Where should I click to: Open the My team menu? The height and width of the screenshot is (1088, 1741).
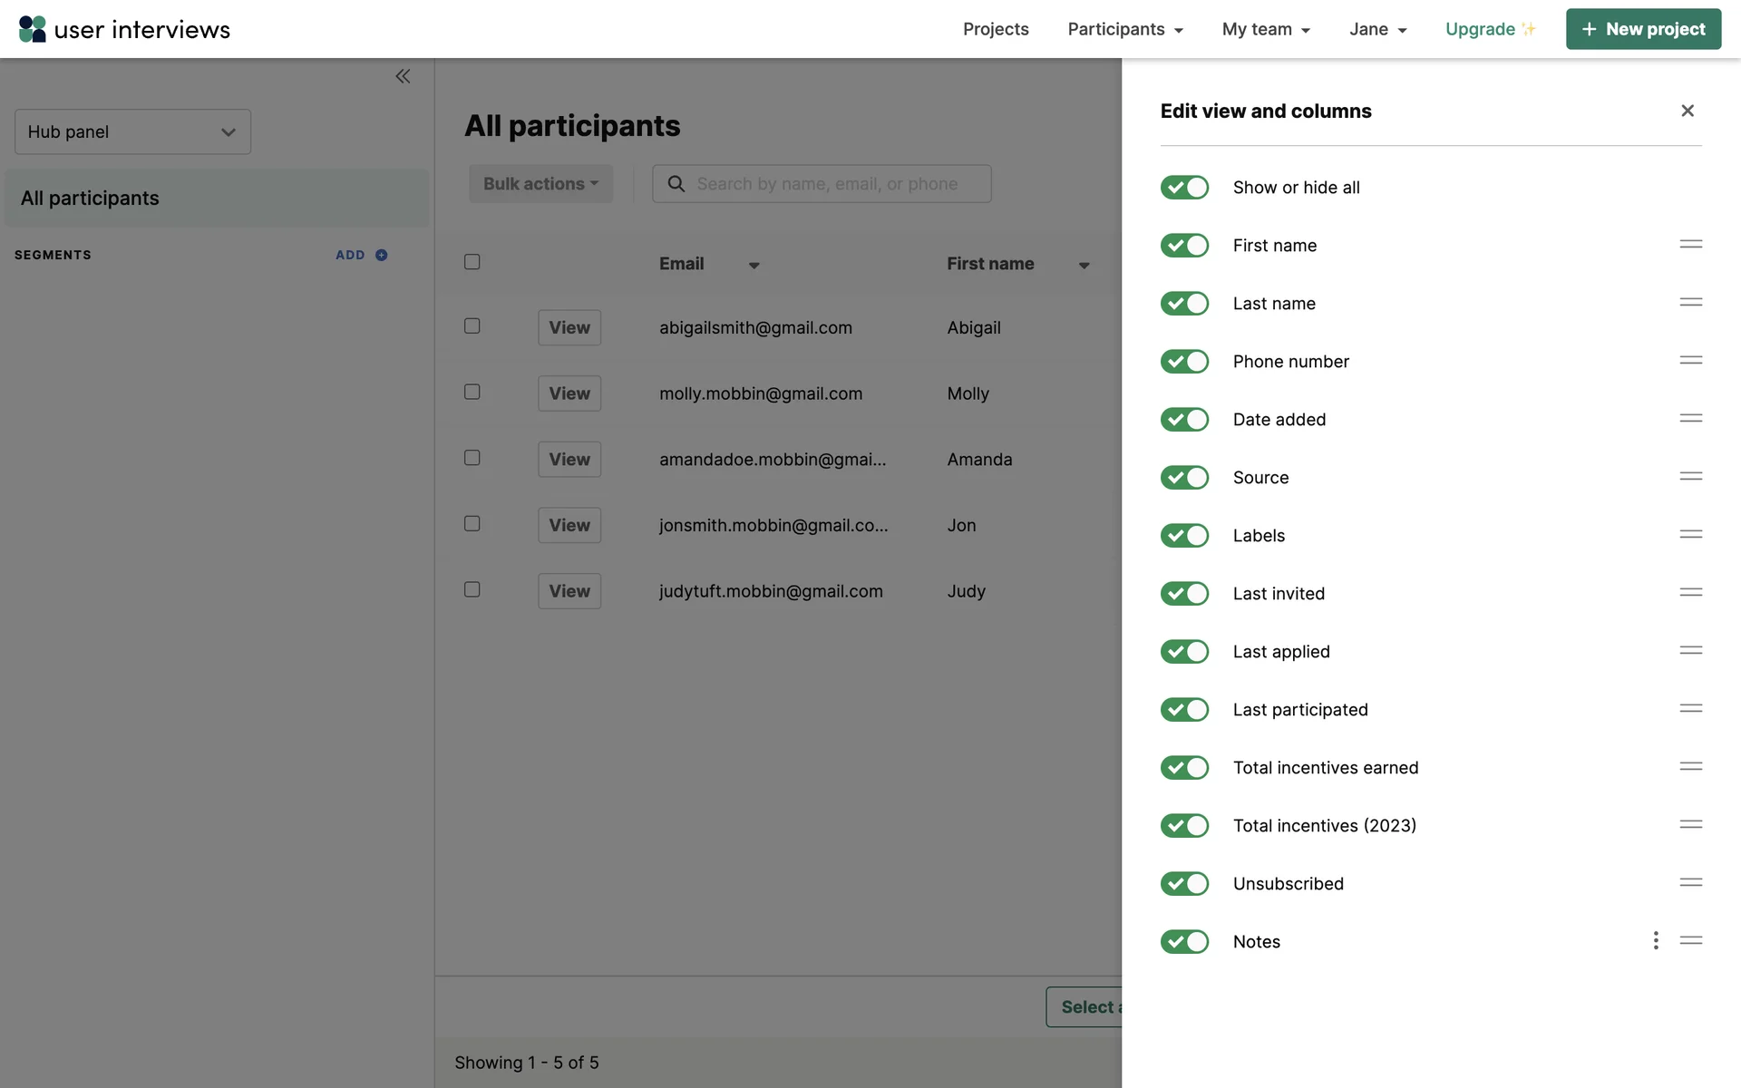1266,29
